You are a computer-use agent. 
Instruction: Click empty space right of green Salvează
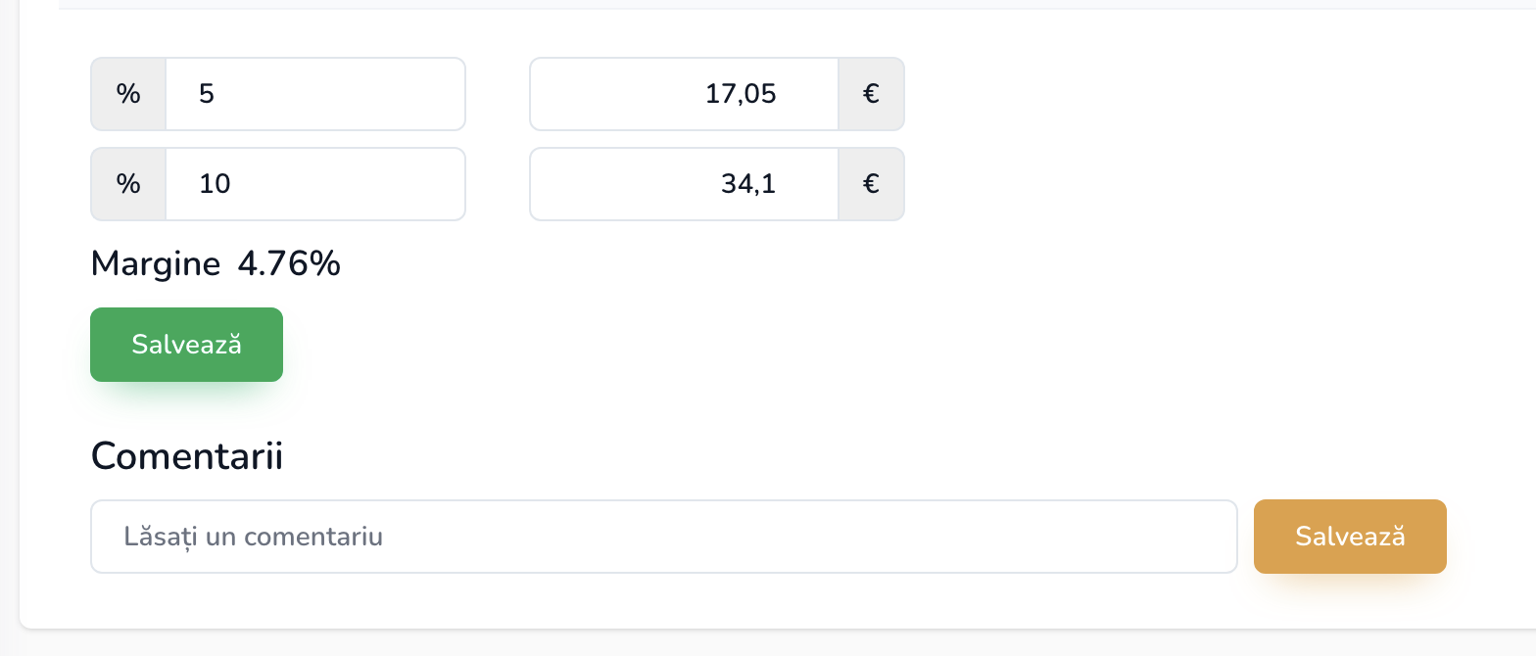(x=686, y=345)
